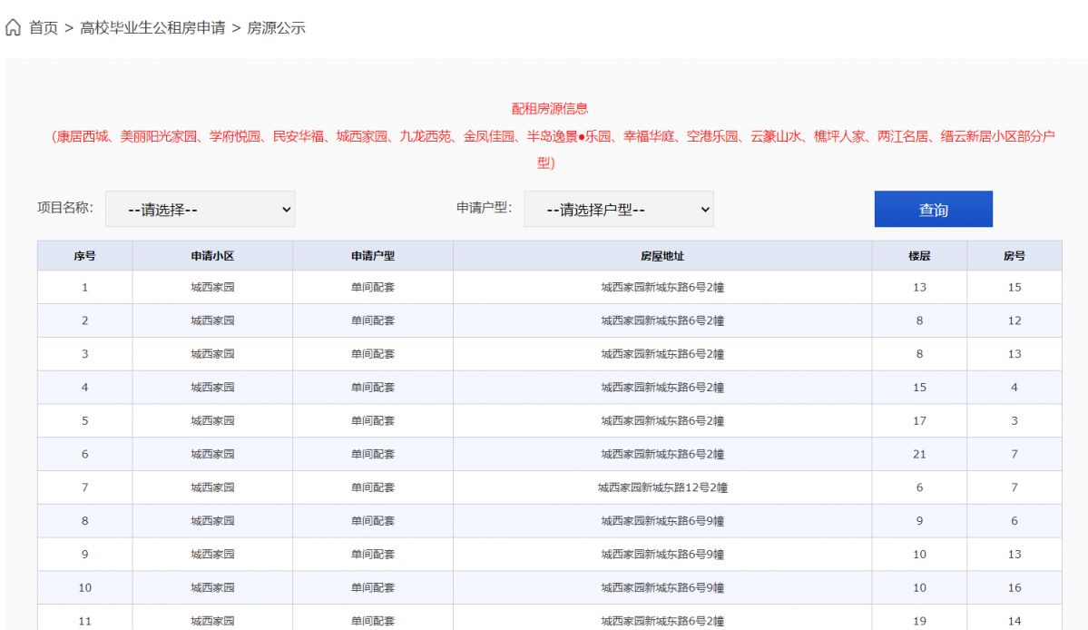Click floor 21 in row 6
The image size is (1088, 630).
(919, 454)
